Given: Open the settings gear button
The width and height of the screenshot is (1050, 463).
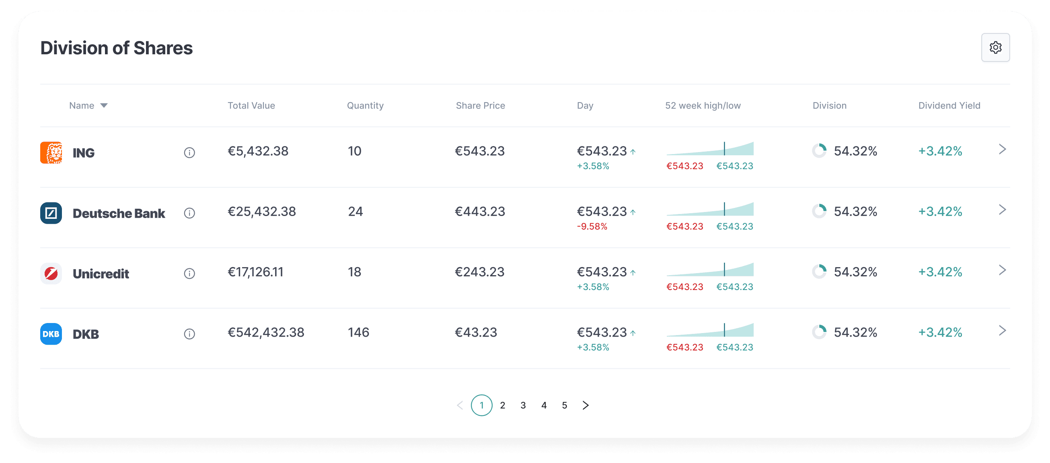Looking at the screenshot, I should pos(995,48).
